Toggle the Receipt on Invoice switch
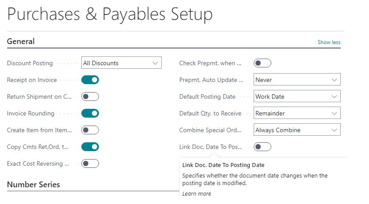The width and height of the screenshot is (369, 204). [x=90, y=80]
